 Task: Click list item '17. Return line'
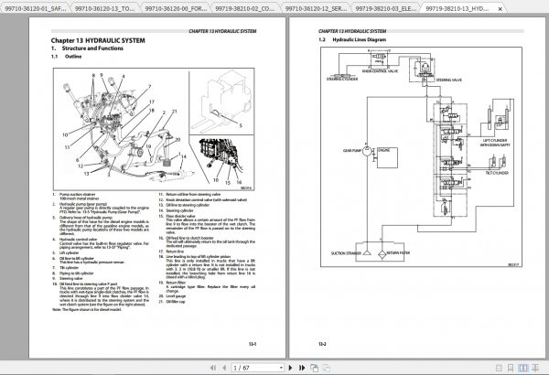[x=171, y=252]
